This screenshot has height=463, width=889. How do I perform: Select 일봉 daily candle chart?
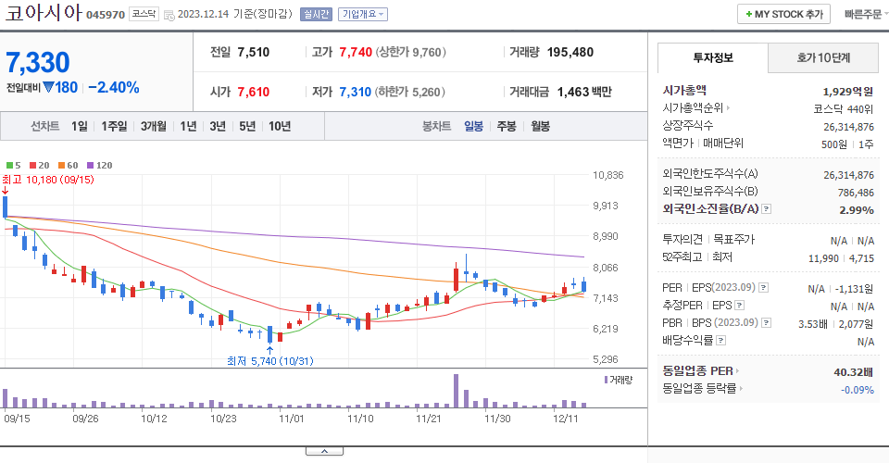[473, 126]
